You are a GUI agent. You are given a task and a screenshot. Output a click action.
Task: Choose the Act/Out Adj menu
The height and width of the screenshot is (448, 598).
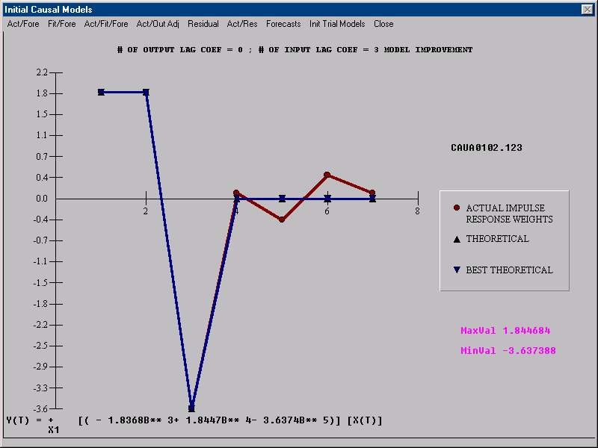(158, 24)
